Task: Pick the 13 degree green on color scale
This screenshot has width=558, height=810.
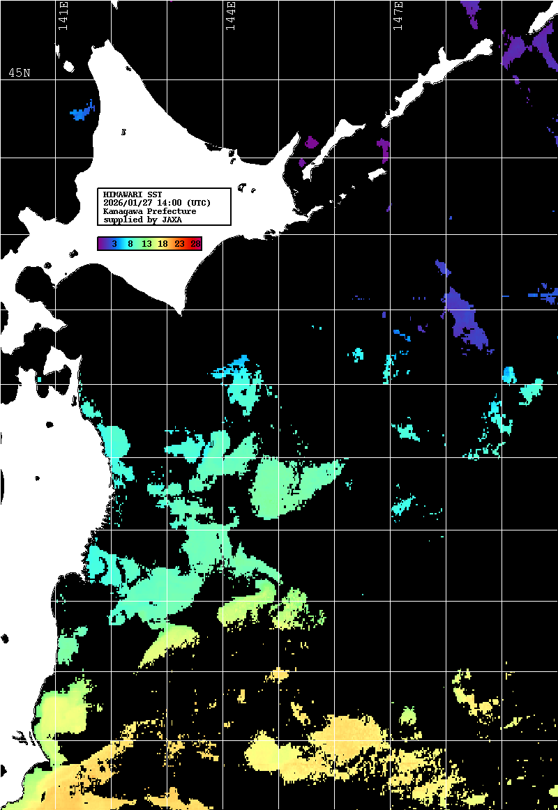Action: click(146, 244)
